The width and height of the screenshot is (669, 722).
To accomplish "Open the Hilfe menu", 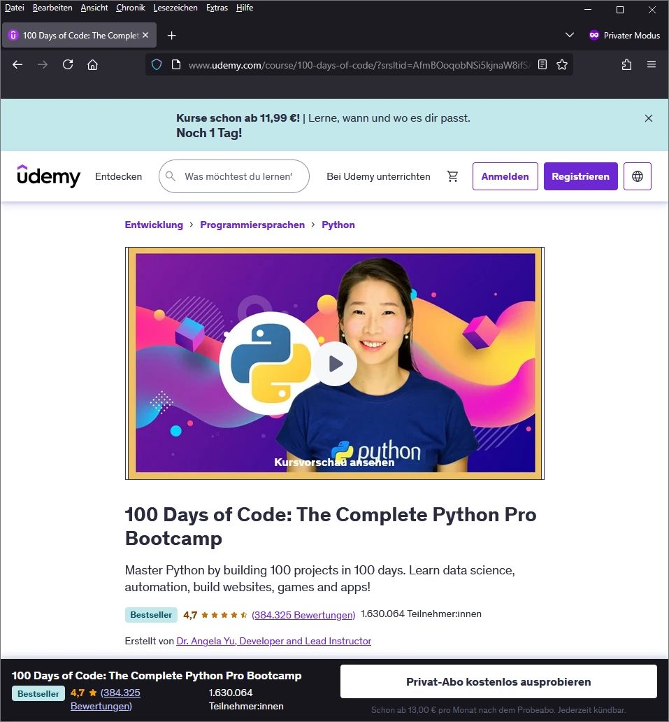I will [x=245, y=8].
